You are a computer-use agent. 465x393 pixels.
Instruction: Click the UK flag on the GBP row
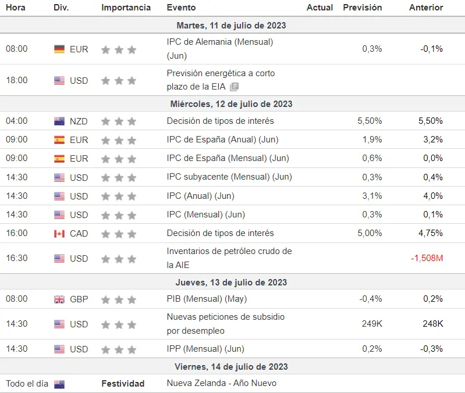(59, 299)
